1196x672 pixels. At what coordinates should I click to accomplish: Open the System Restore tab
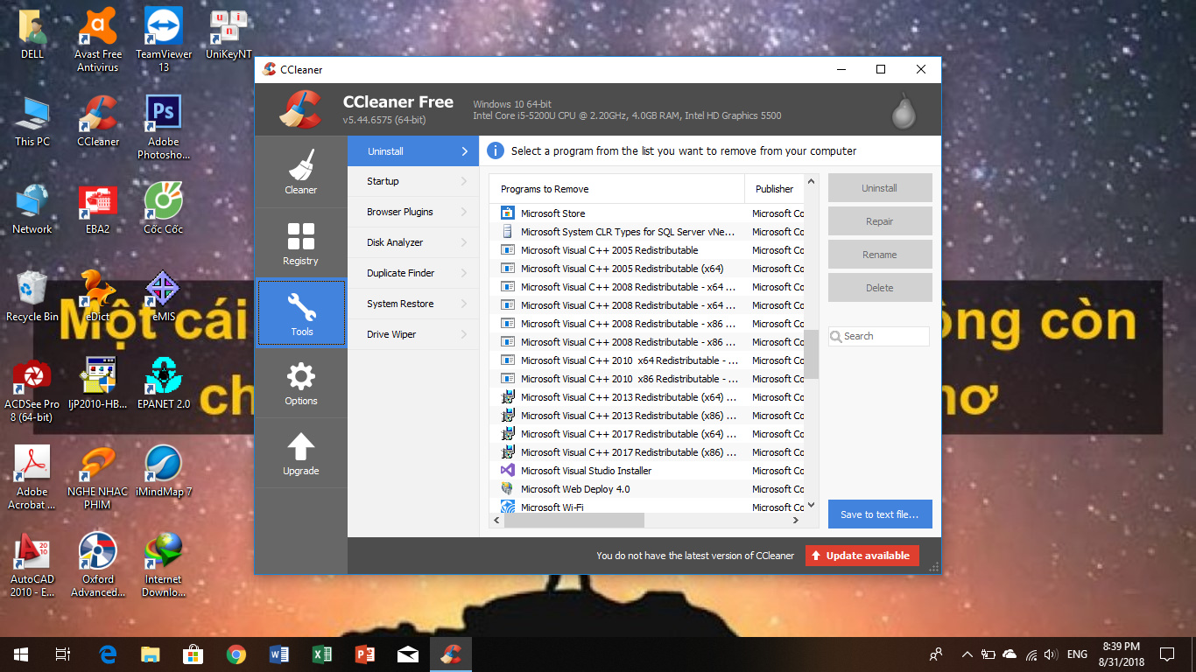tap(413, 304)
